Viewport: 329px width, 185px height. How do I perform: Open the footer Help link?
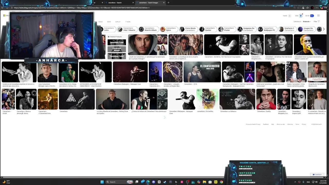pyautogui.click(x=273, y=124)
